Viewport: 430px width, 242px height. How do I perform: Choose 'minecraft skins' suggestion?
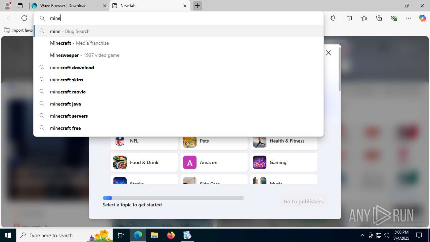[x=178, y=80]
